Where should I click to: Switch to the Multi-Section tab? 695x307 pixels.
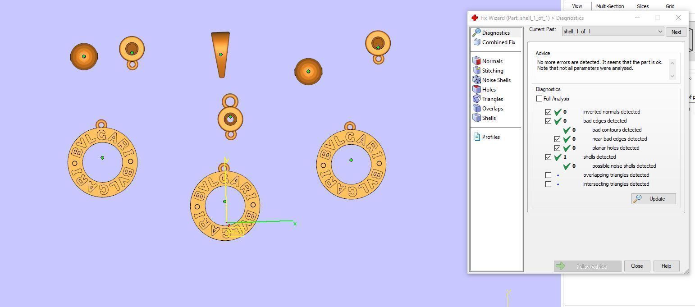[610, 6]
